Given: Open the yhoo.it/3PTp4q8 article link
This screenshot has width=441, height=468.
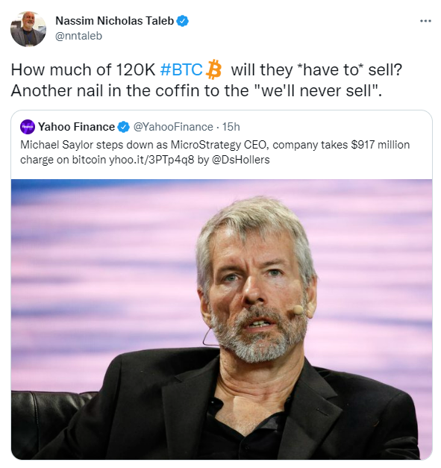Looking at the screenshot, I should 151,160.
